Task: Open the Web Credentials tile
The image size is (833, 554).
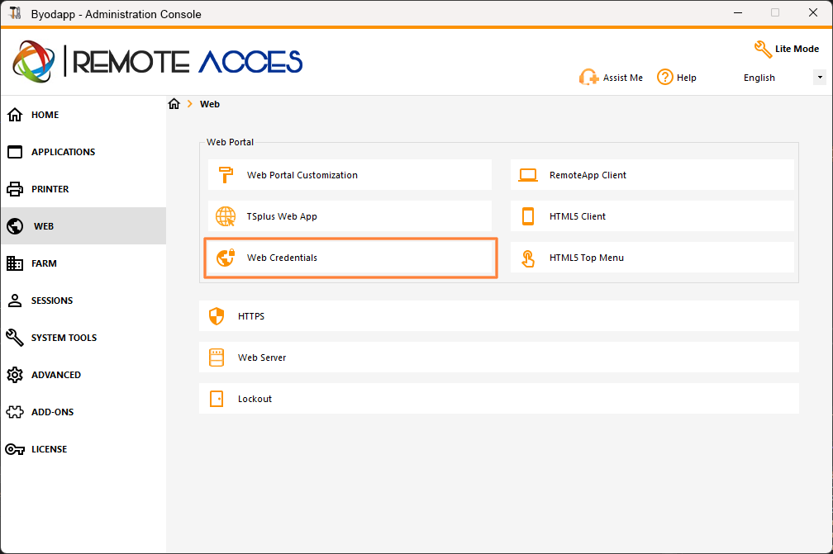Action: coord(350,258)
